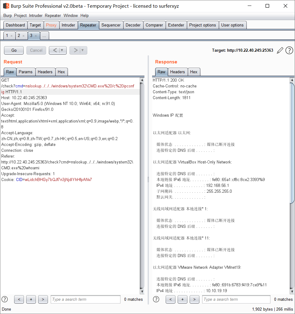
Task: Jump to previous match in response search
Action: (x=171, y=300)
